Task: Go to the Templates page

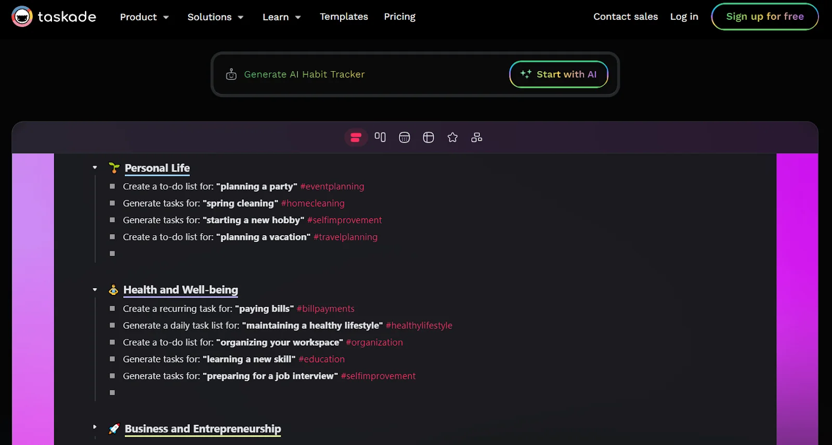Action: tap(344, 17)
